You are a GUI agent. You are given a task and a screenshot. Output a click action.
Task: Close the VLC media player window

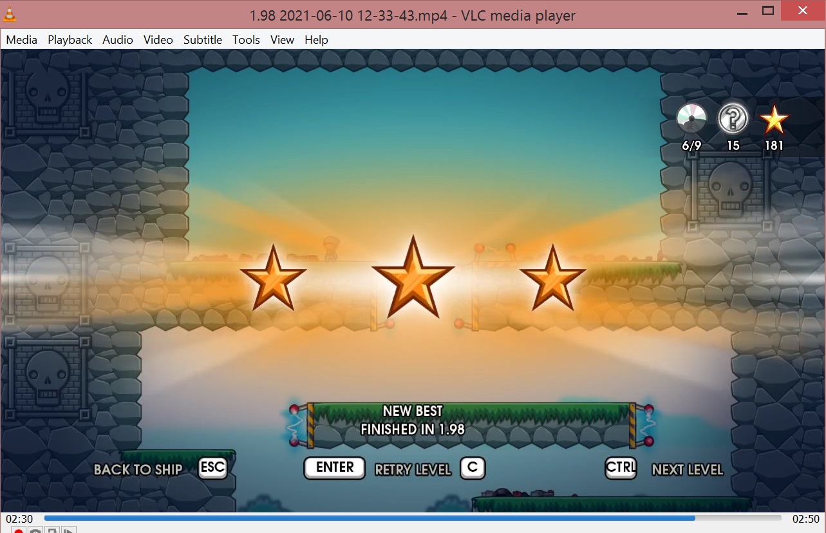[x=802, y=10]
